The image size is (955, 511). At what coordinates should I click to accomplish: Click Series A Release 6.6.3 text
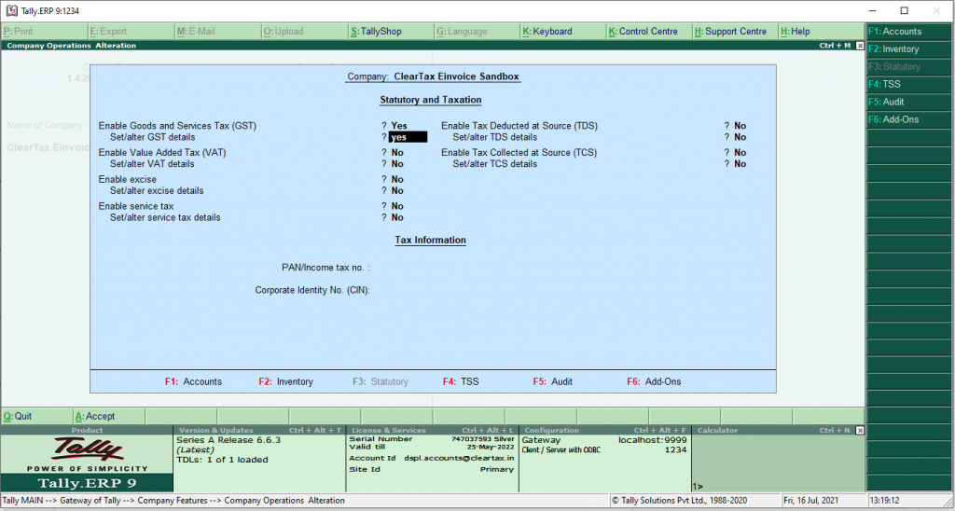pos(228,440)
